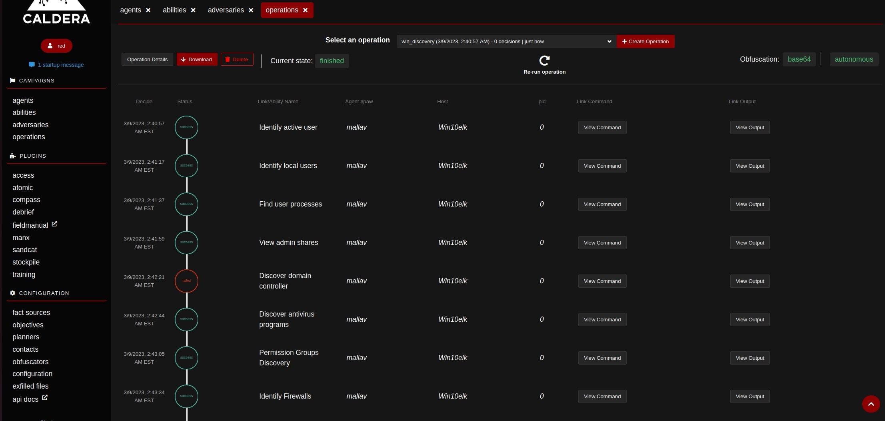View Command for Identify local users
Image resolution: width=885 pixels, height=421 pixels.
point(602,166)
